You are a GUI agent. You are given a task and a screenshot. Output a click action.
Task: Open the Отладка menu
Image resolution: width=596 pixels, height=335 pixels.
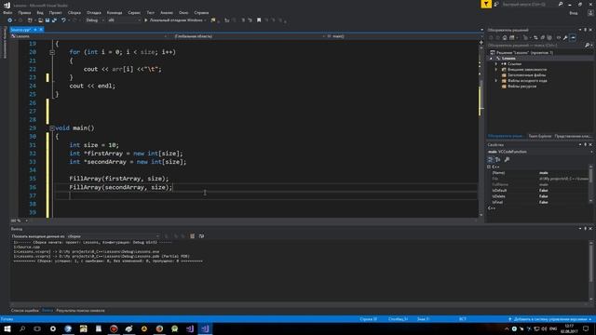pyautogui.click(x=93, y=12)
